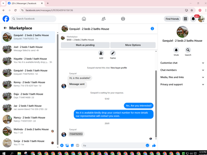
Task: Click the Name pencil icon
Action: [x=113, y=53]
